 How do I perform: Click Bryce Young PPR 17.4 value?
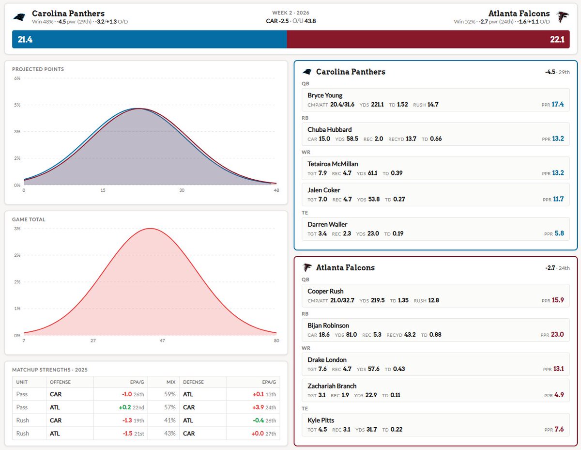552,104
